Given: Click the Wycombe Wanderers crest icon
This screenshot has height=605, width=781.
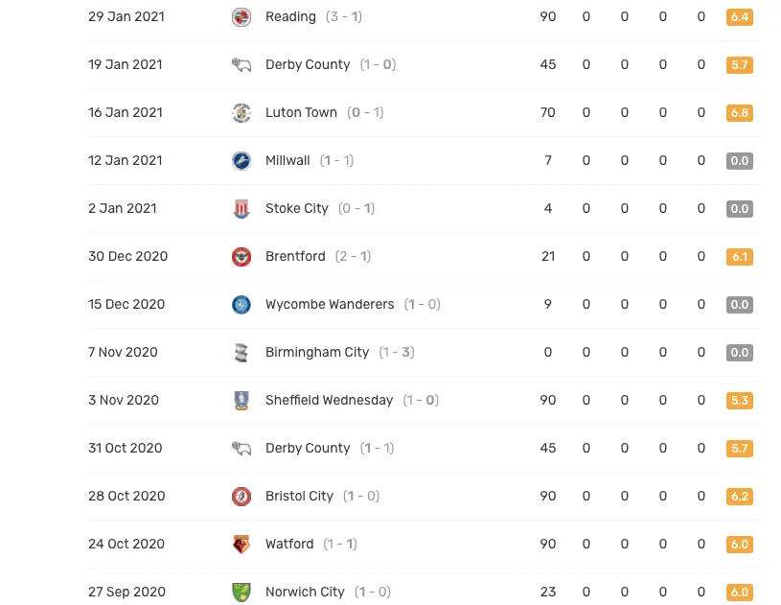Looking at the screenshot, I should tap(241, 305).
